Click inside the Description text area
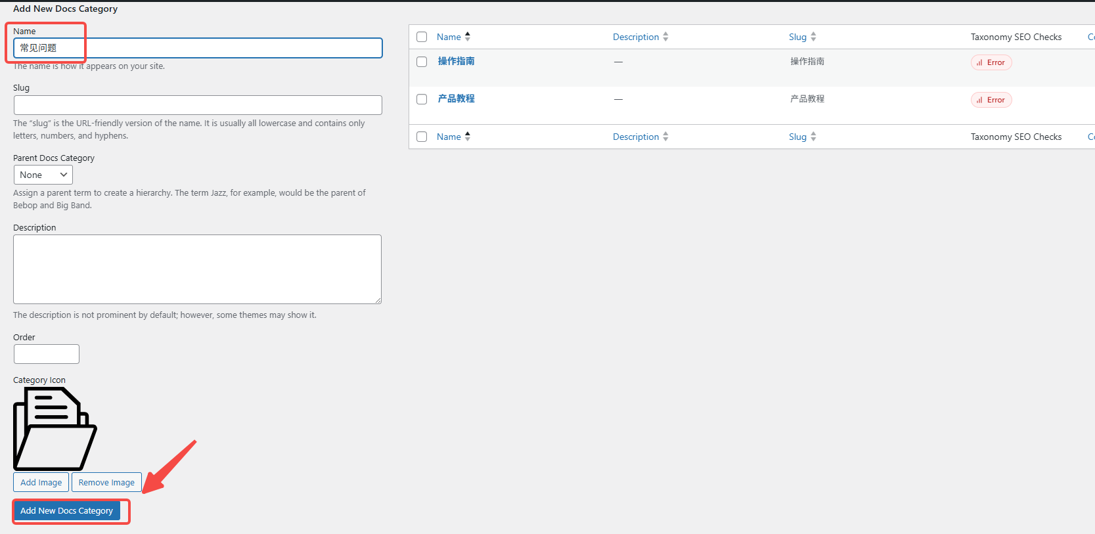1095x534 pixels. tap(197, 269)
